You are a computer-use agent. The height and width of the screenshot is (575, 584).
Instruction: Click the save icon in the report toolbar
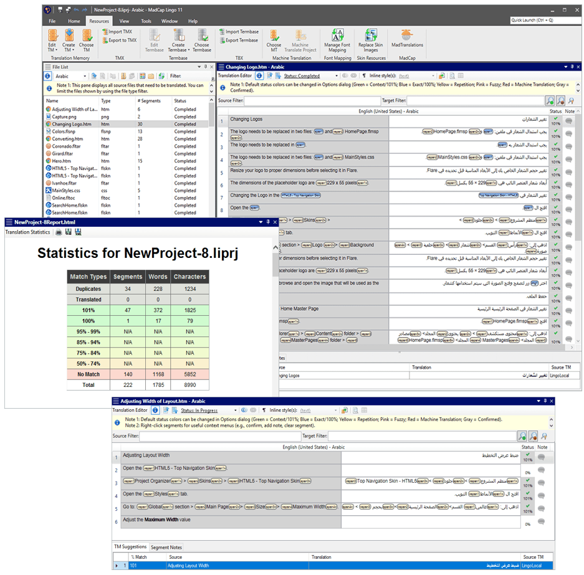point(69,232)
